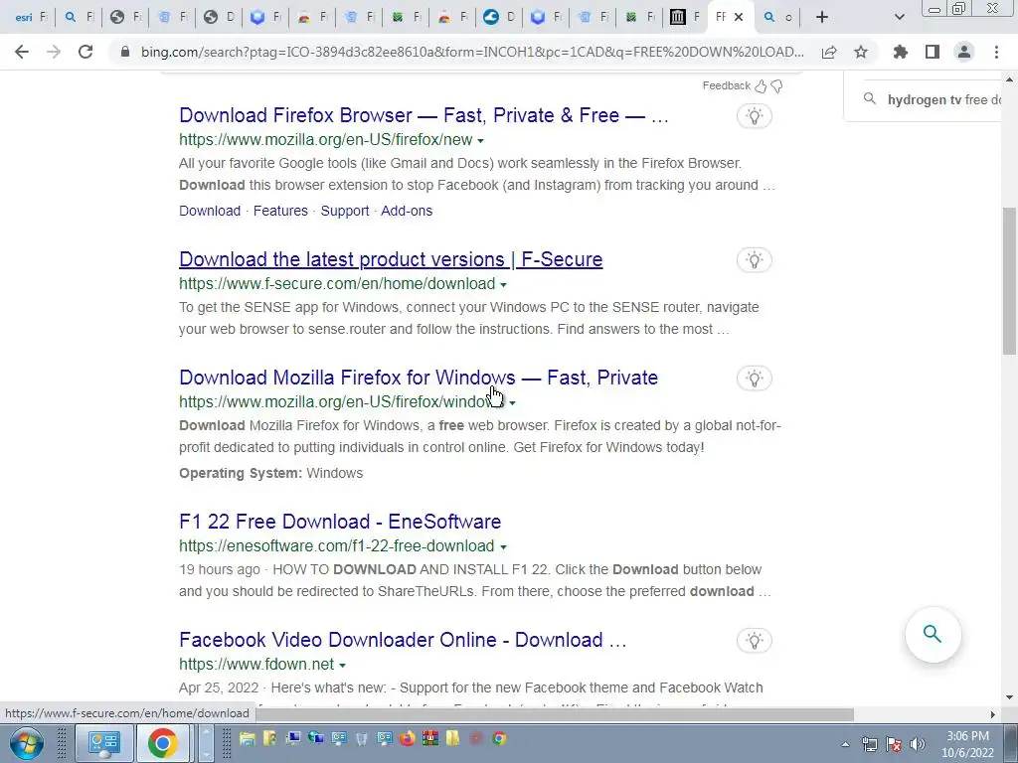Open Download Firefox Browser result title
Viewport: 1018px width, 763px height.
coord(424,115)
